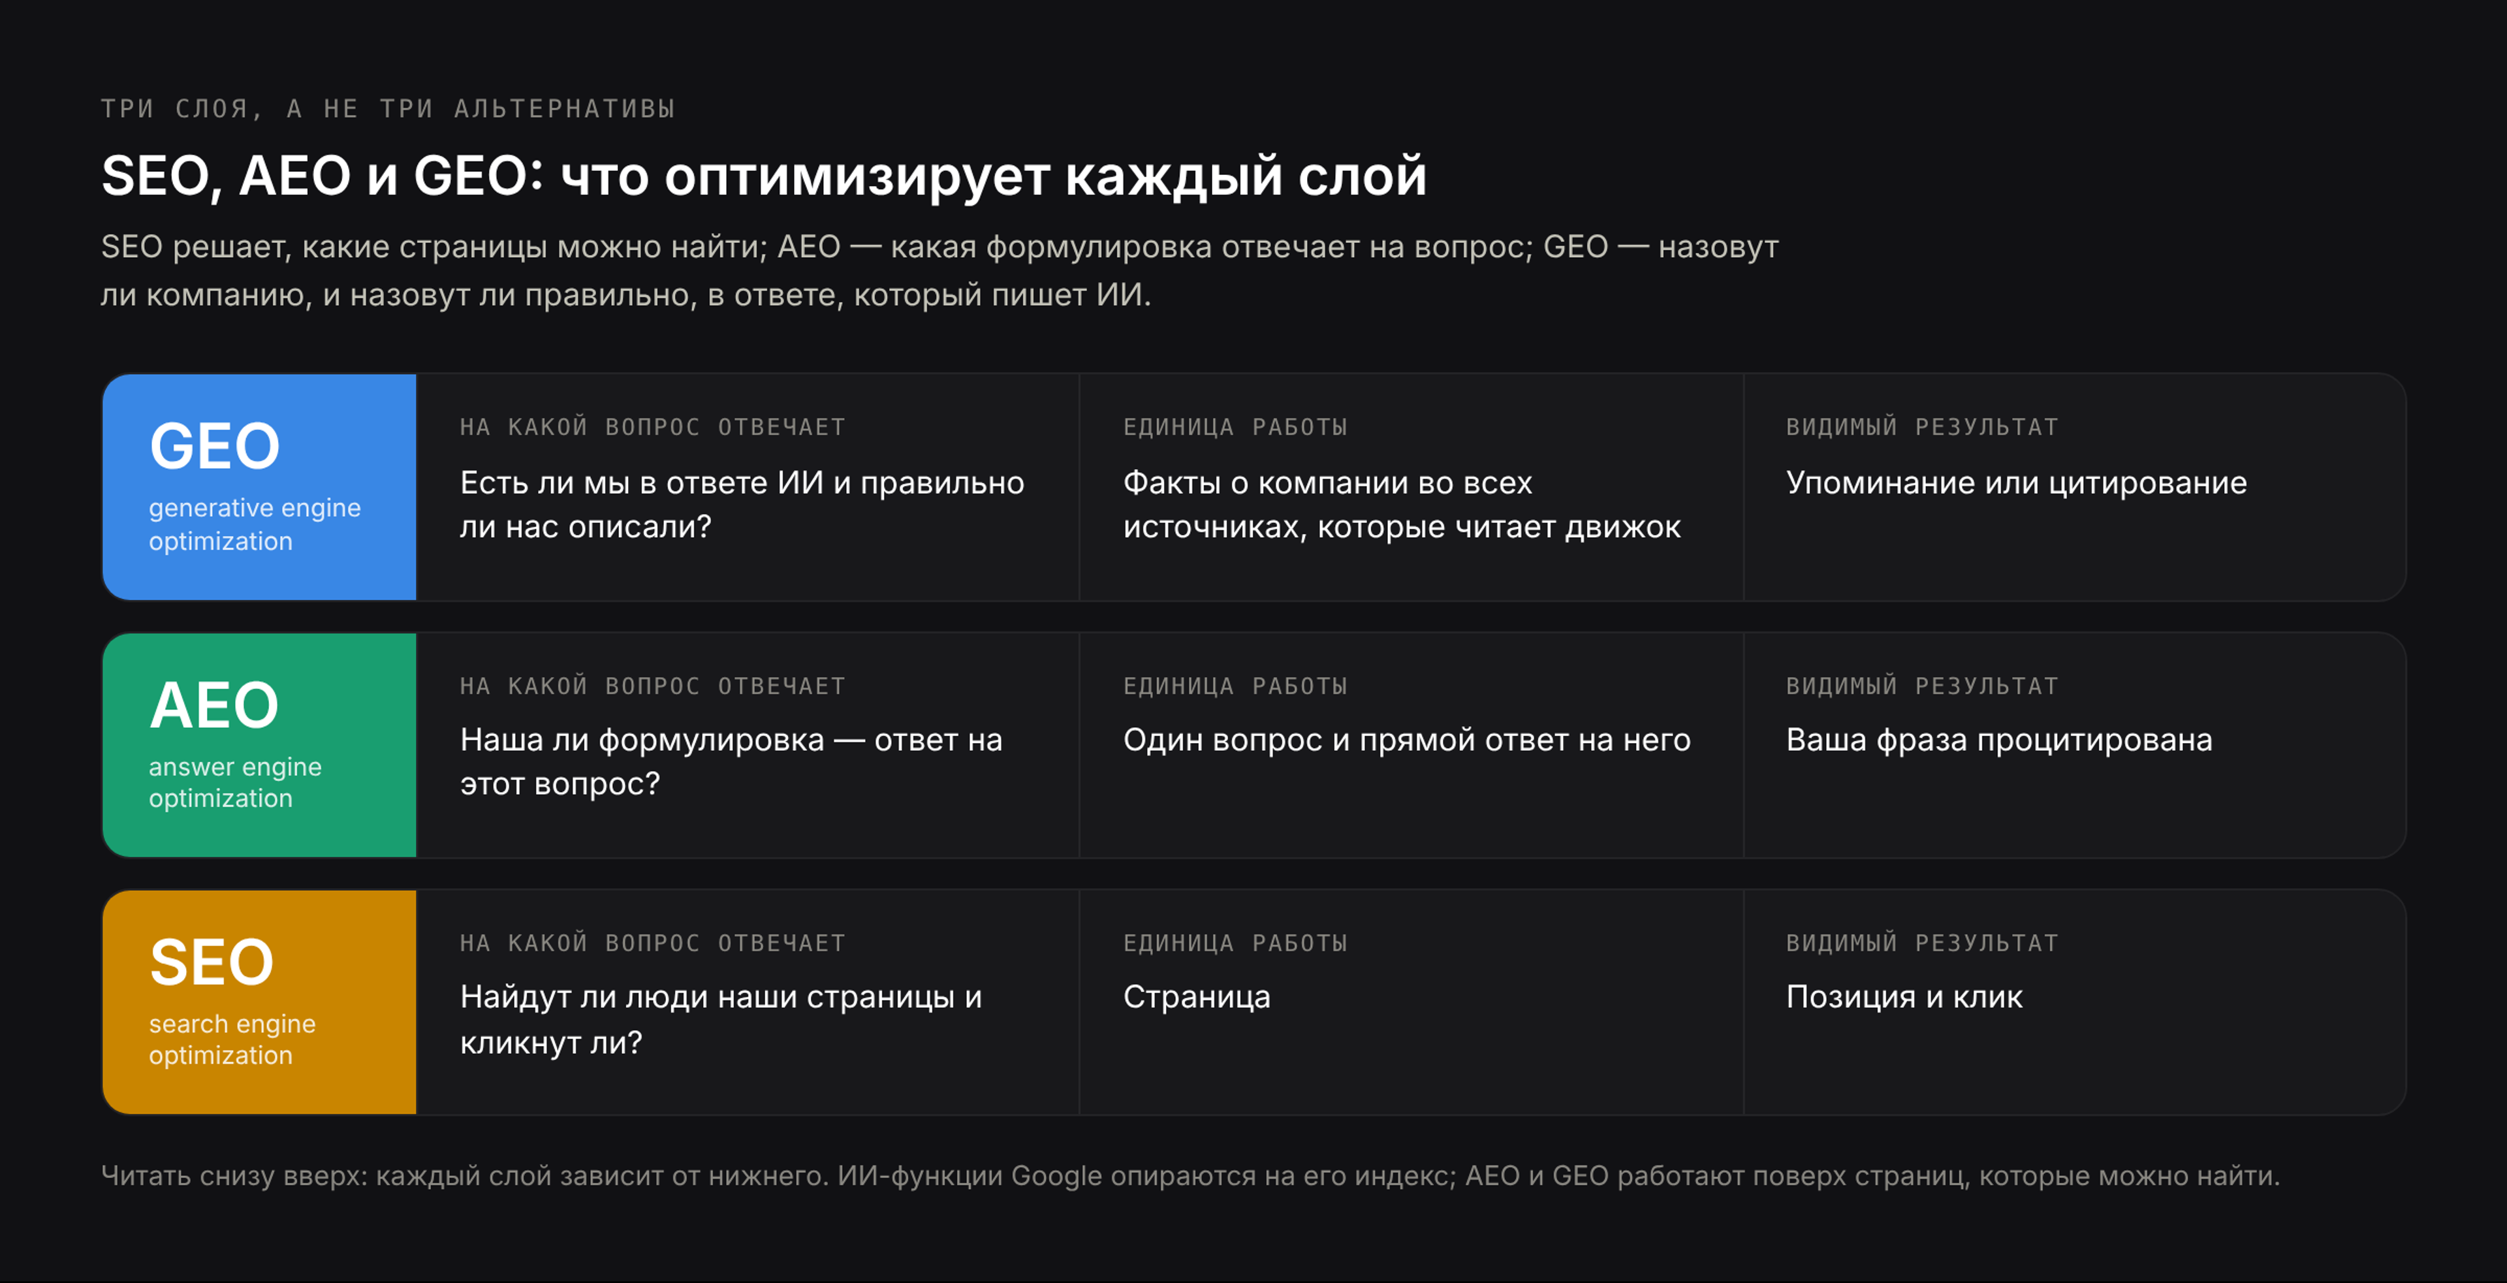Click 'Позиция и клик' result text
2507x1283 pixels.
(x=1904, y=997)
